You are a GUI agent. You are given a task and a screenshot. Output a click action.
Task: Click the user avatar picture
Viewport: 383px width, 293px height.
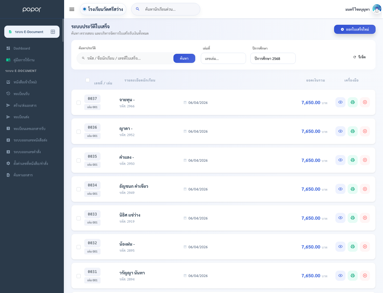(x=377, y=9)
